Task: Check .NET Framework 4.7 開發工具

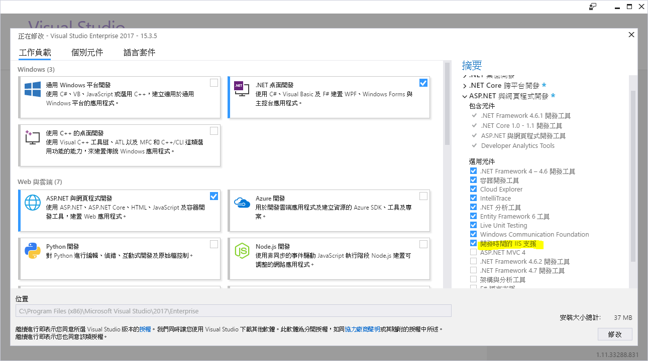Action: coord(473,270)
